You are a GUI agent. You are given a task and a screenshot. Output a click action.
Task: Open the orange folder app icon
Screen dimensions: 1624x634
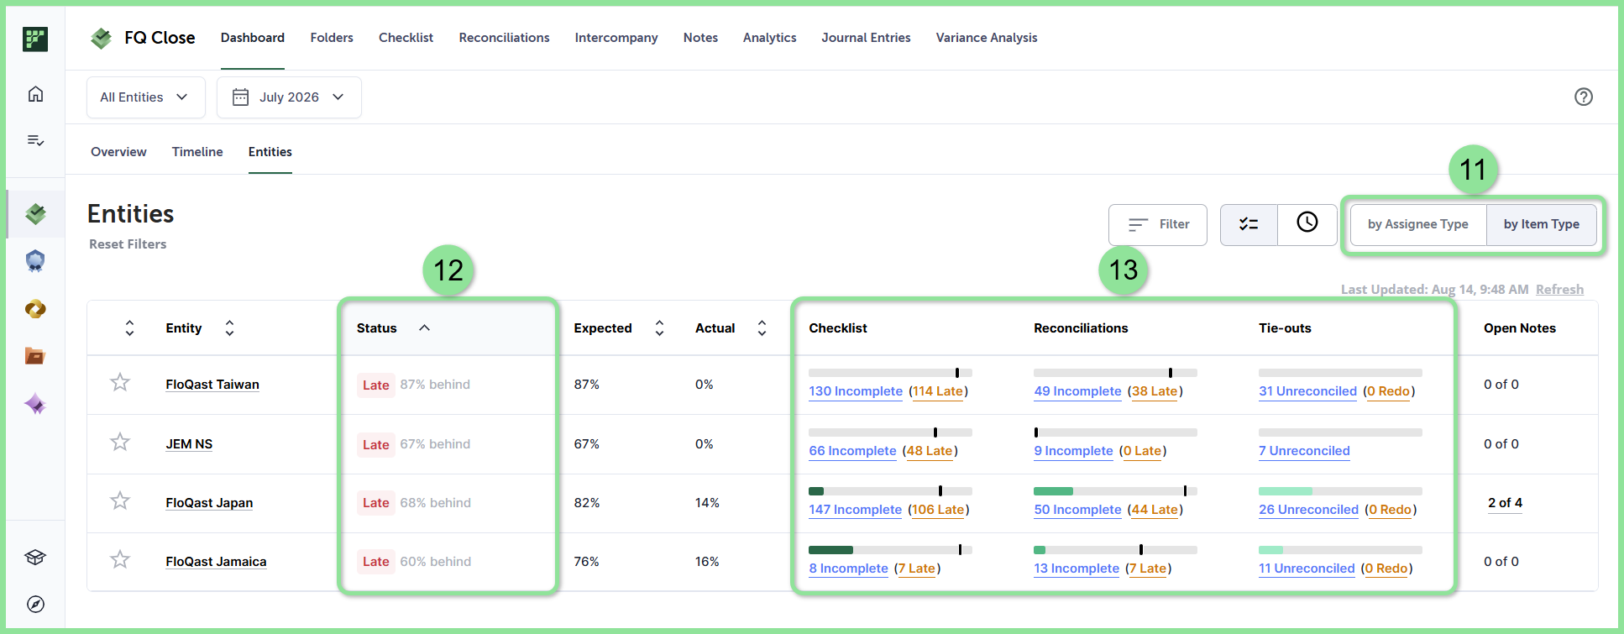[35, 356]
